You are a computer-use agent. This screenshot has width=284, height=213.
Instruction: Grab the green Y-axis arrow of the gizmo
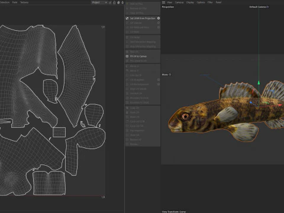click(x=259, y=83)
